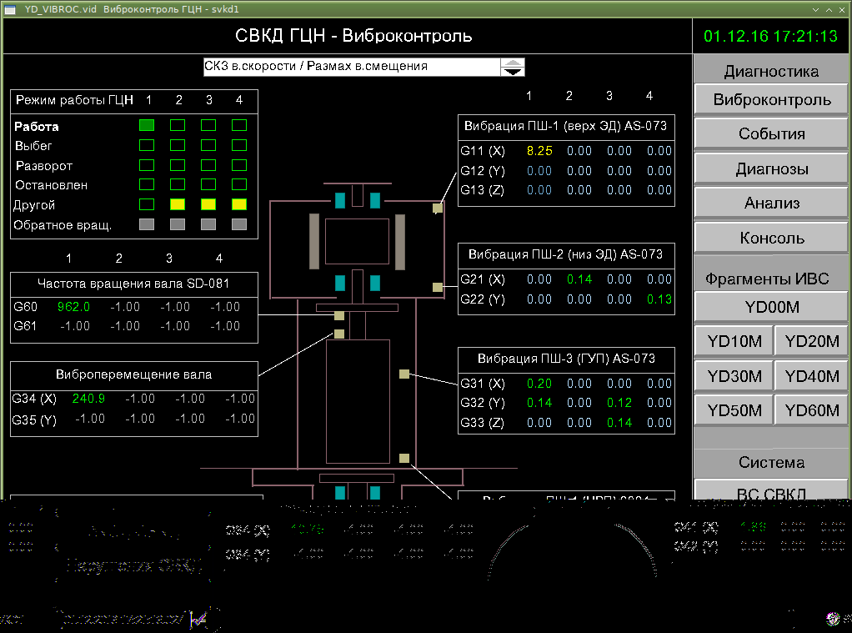The width and height of the screenshot is (852, 633).
Task: Click the upper-left teal bearing block of the motor
Action: (x=339, y=200)
